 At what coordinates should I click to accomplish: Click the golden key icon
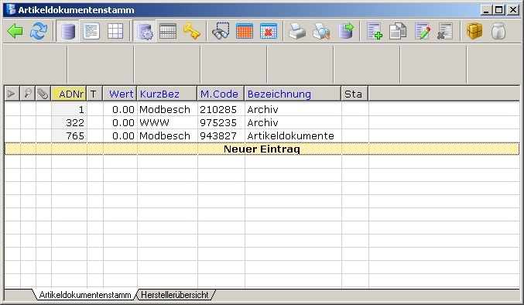(192, 31)
